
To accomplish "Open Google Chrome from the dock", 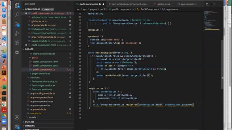I will [x=4, y=104].
